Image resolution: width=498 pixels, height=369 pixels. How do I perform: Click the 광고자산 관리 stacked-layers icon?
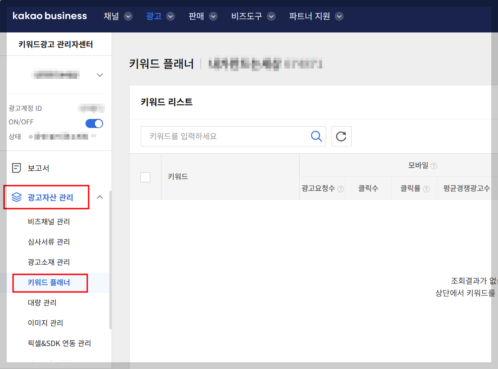pyautogui.click(x=18, y=197)
